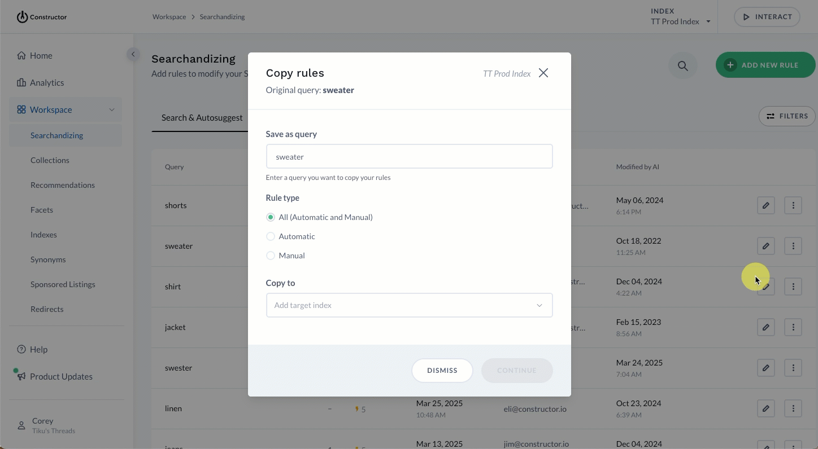818x449 pixels.
Task: Click the Constructor logo
Action: pyautogui.click(x=42, y=17)
